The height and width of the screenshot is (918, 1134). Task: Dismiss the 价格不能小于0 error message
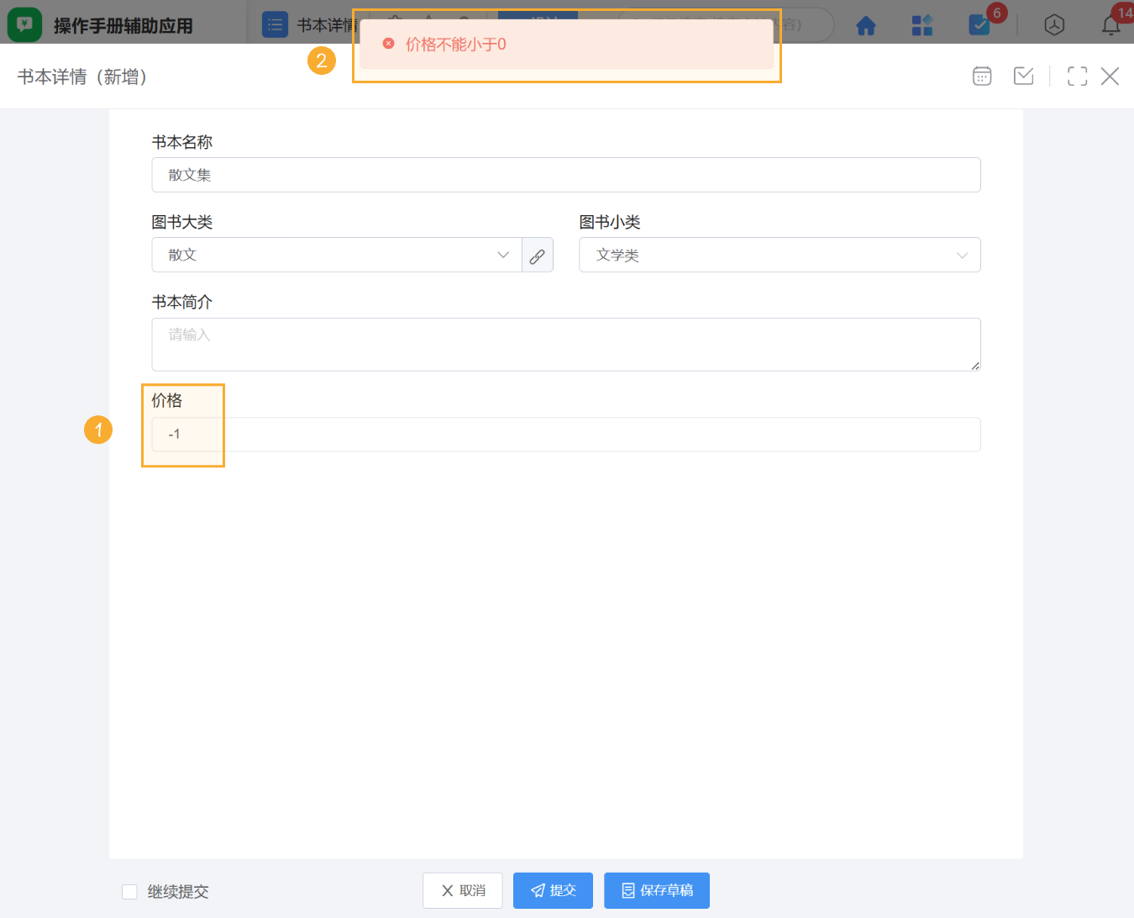pyautogui.click(x=387, y=42)
